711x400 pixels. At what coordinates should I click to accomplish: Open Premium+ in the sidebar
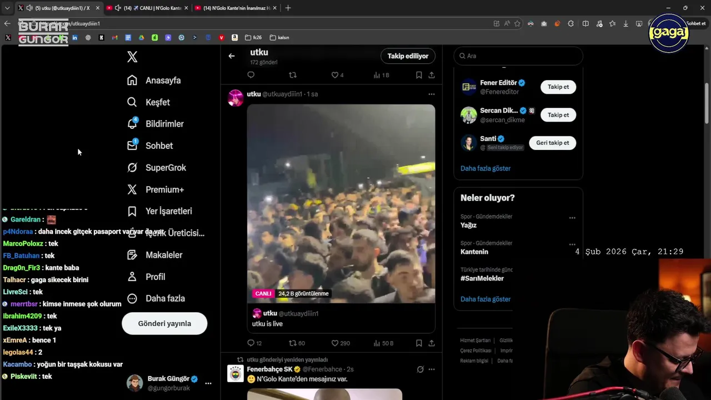point(155,189)
